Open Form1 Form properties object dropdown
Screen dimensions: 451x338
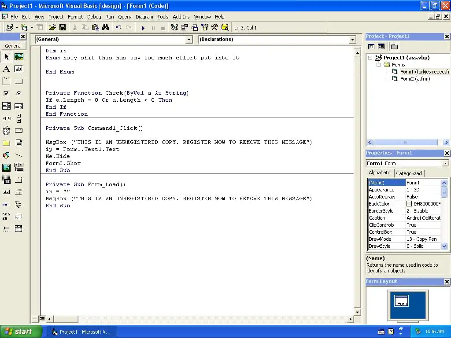click(x=446, y=163)
